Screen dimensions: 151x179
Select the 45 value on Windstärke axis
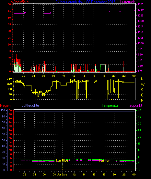(x=9, y=11)
